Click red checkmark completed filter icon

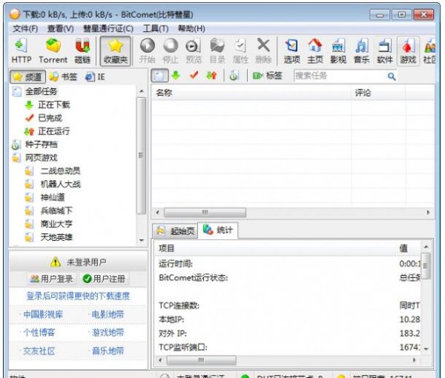click(x=194, y=76)
